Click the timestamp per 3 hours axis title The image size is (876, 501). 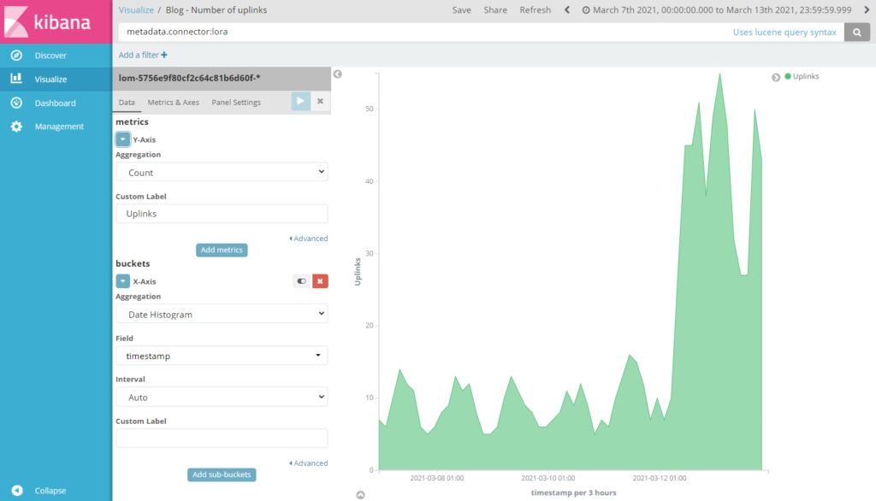pyautogui.click(x=573, y=492)
